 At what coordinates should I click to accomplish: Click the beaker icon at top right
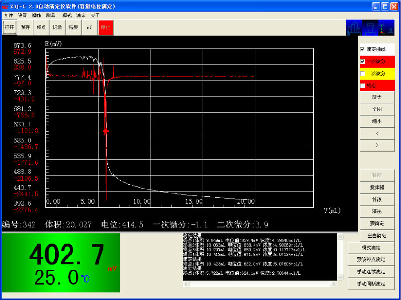[370, 28]
